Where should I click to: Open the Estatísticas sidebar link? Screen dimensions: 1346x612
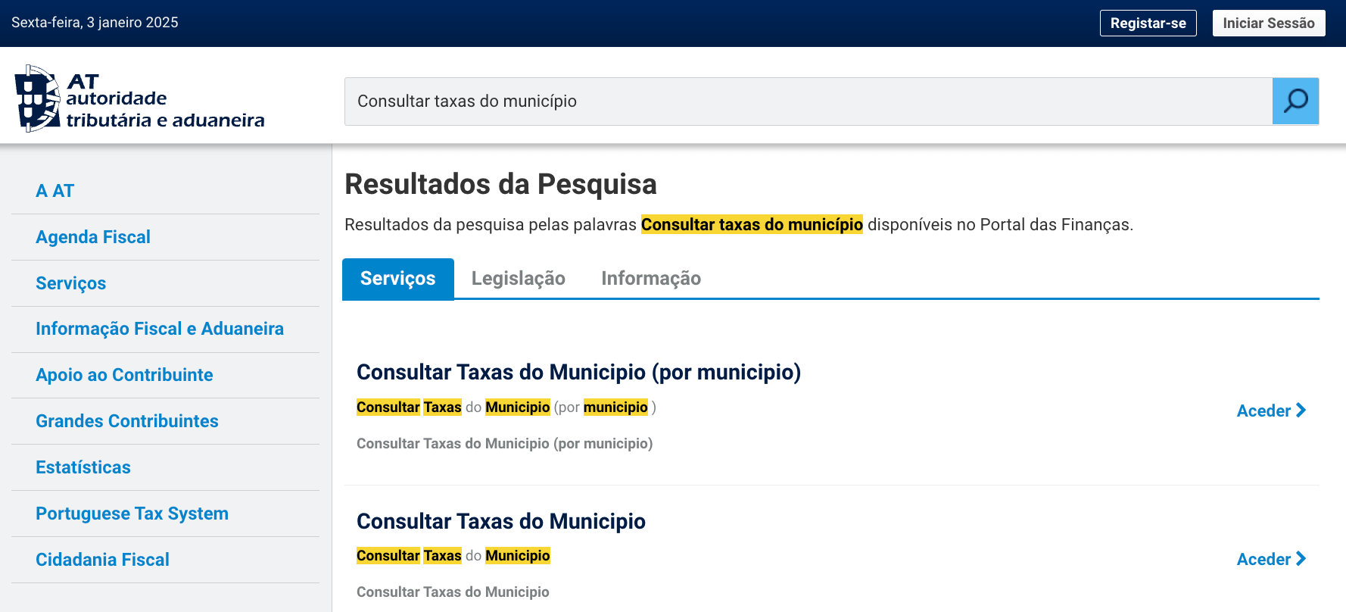tap(83, 467)
